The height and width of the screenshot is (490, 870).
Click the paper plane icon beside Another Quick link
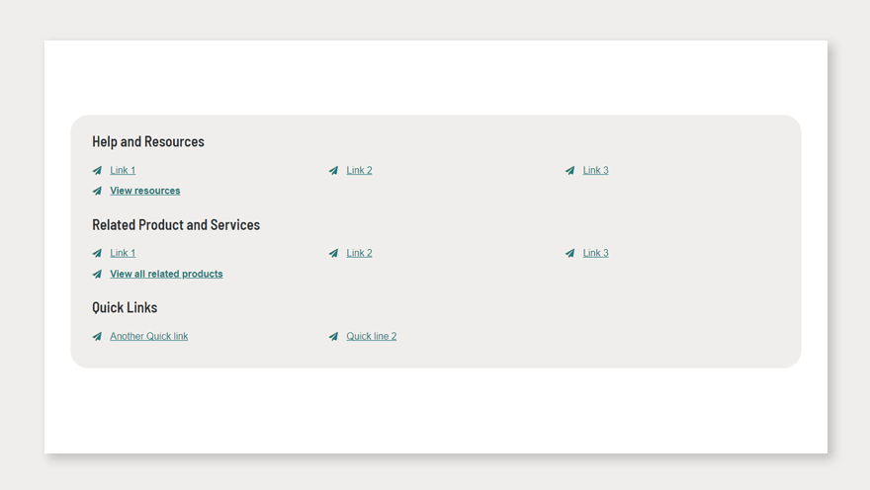pos(97,337)
